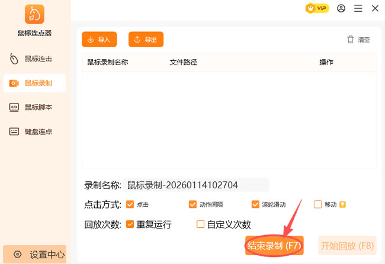
Task: Disable the 动作间隔 checkbox
Action: (x=192, y=204)
